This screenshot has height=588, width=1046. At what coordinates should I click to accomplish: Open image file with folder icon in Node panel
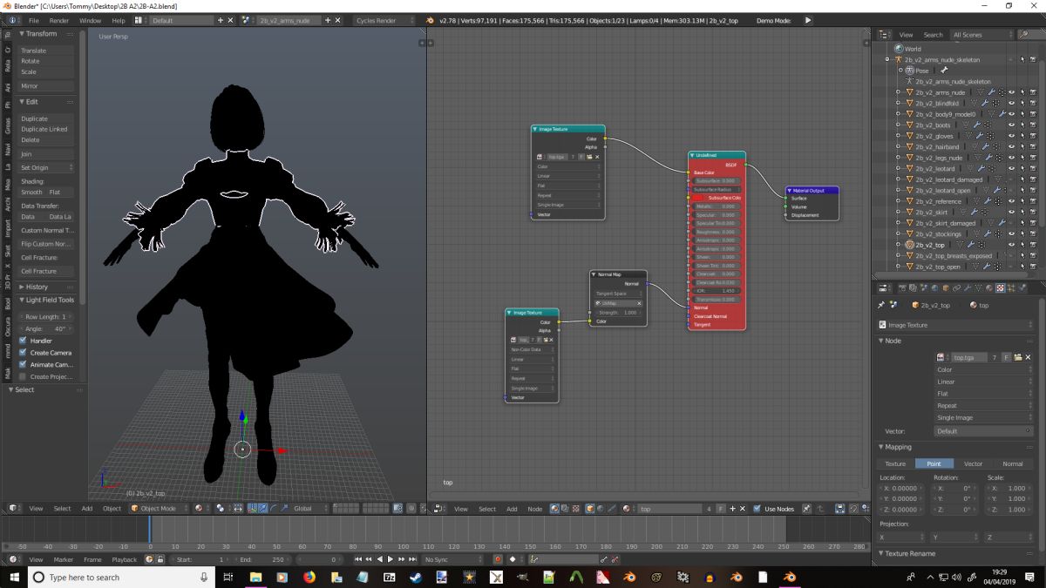(1017, 357)
